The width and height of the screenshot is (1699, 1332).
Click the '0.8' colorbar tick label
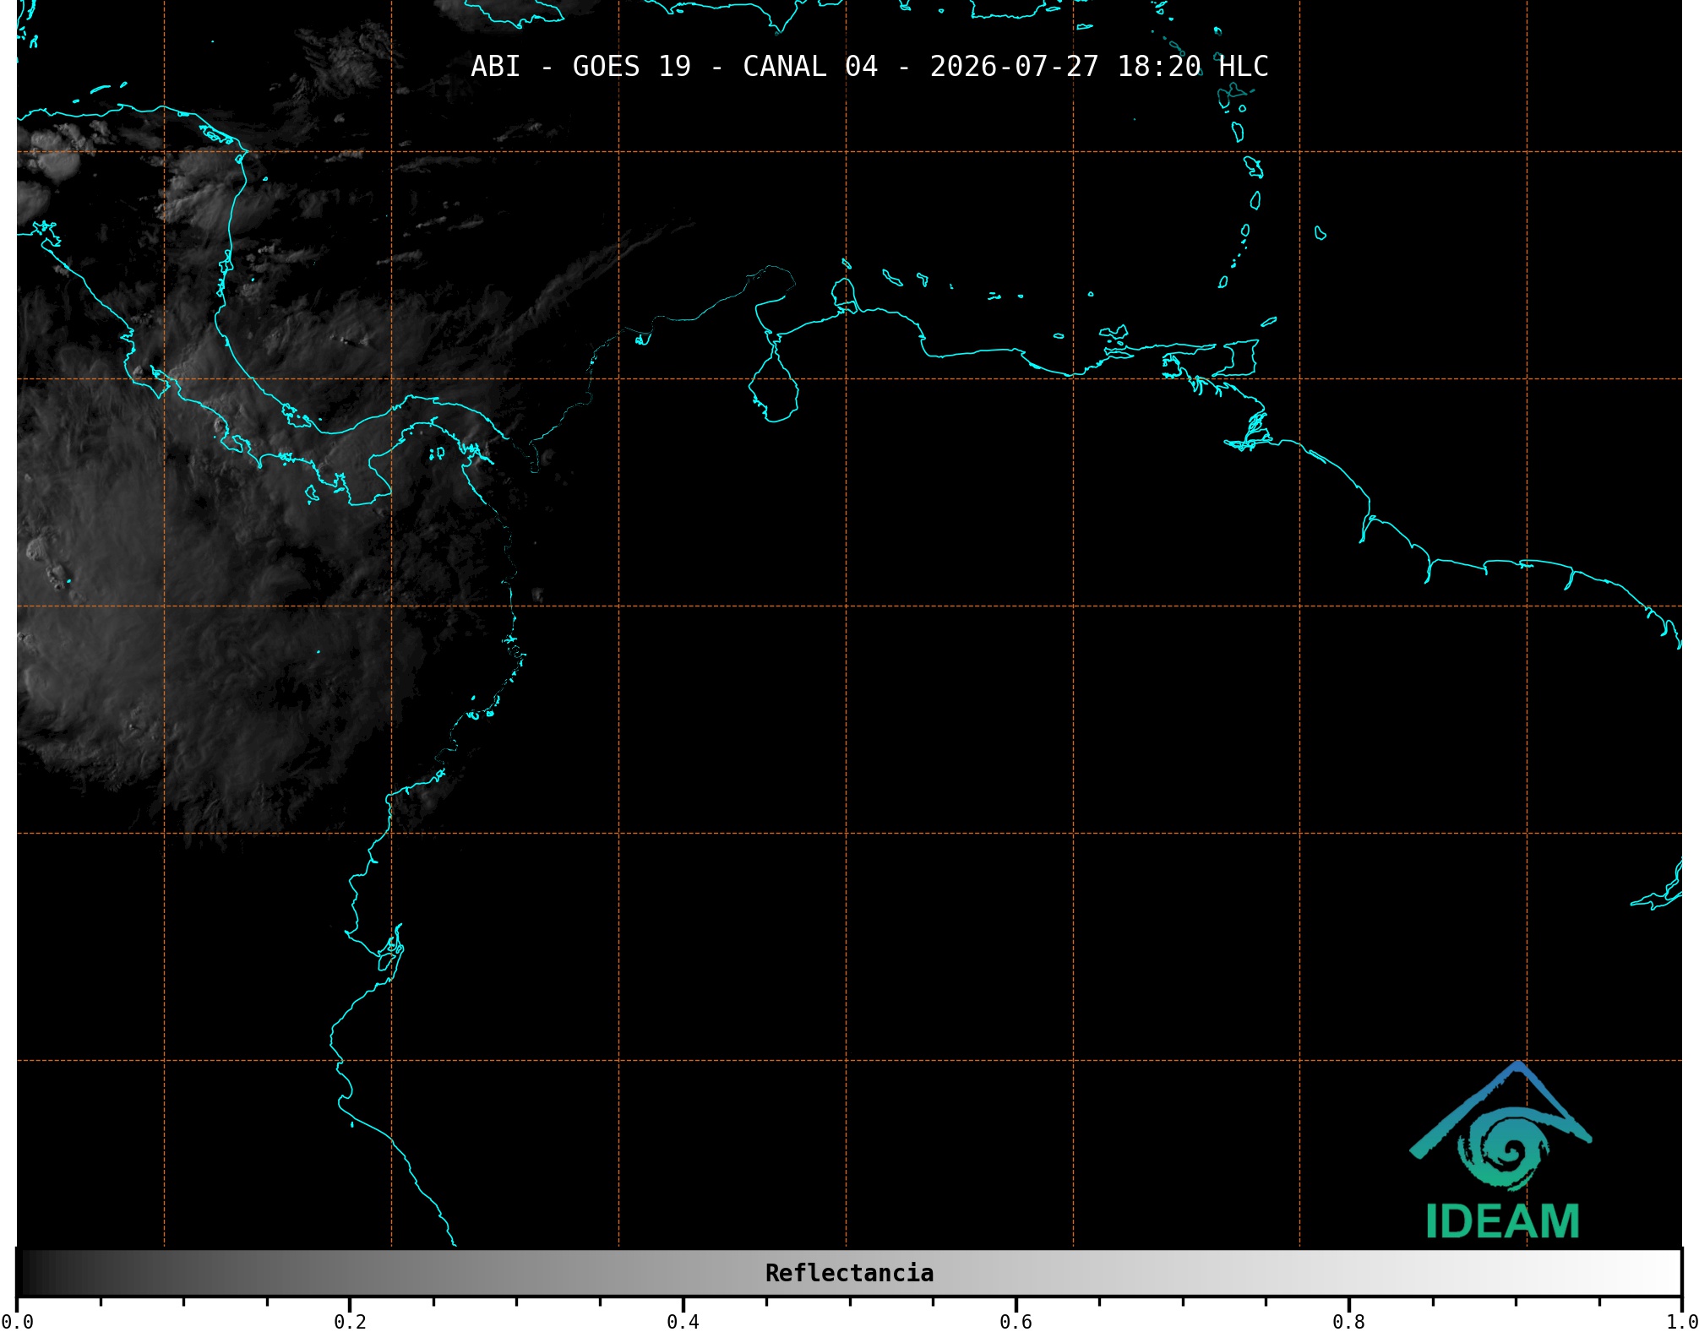click(1348, 1322)
